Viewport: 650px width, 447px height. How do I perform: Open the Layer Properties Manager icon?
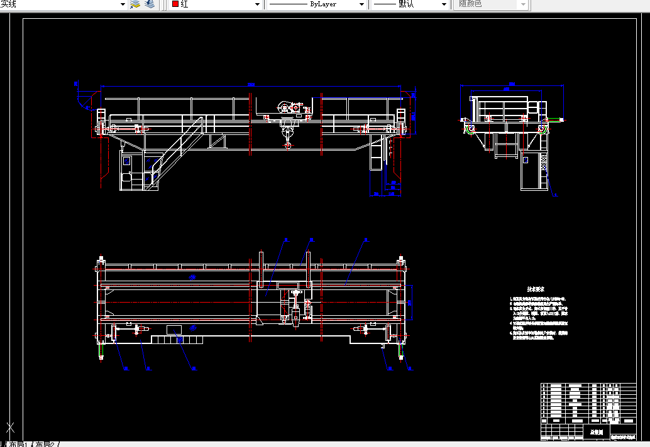point(135,4)
